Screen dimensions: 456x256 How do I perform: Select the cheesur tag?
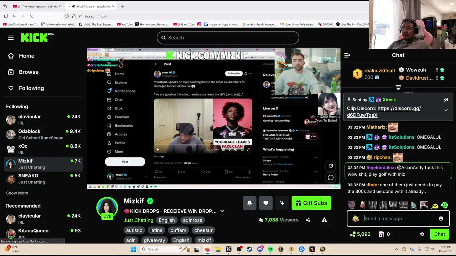click(x=203, y=230)
